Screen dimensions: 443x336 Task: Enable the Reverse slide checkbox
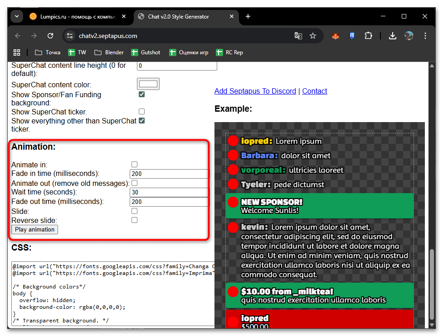pos(134,220)
